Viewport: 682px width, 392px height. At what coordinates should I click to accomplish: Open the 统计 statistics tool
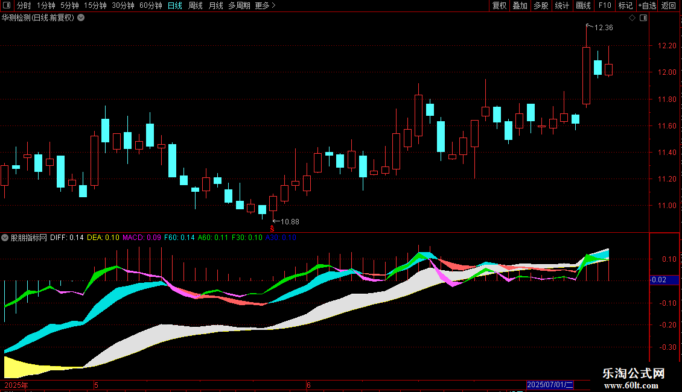tap(562, 5)
